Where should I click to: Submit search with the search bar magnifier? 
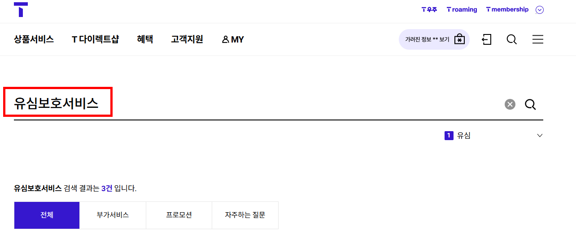tap(530, 104)
